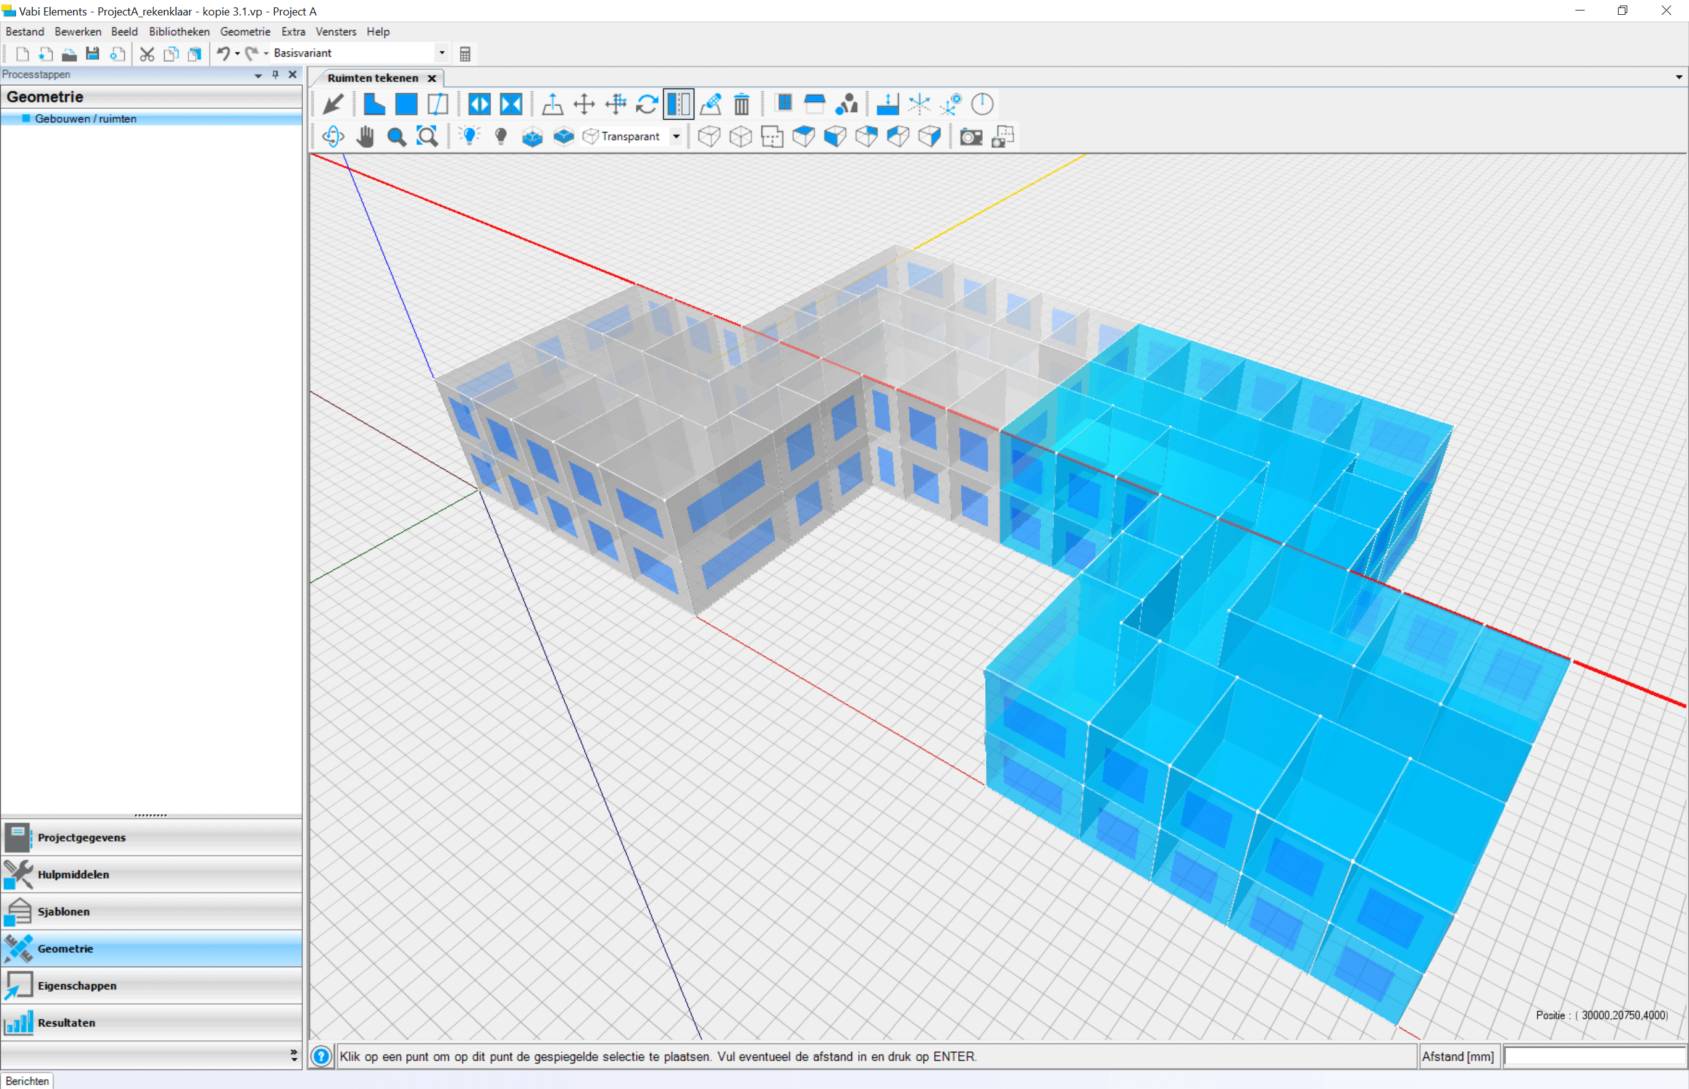
Task: Select the roof shape tool
Action: click(x=814, y=105)
